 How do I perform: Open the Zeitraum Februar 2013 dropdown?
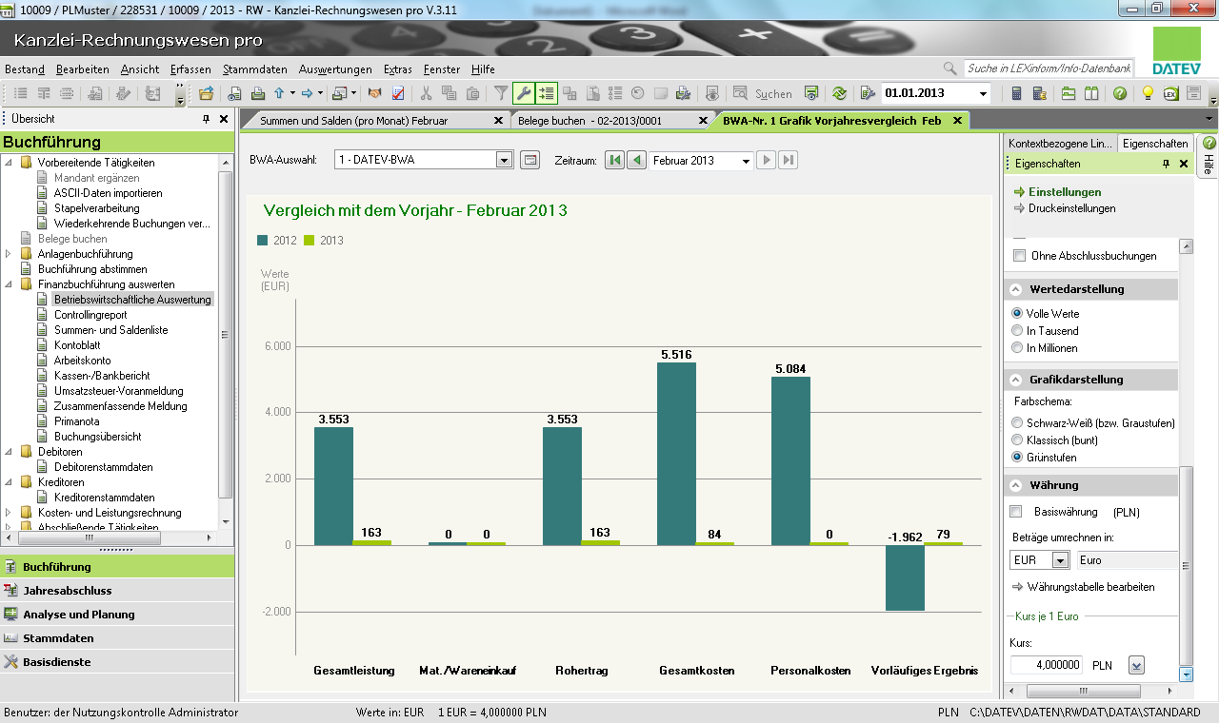click(x=745, y=161)
